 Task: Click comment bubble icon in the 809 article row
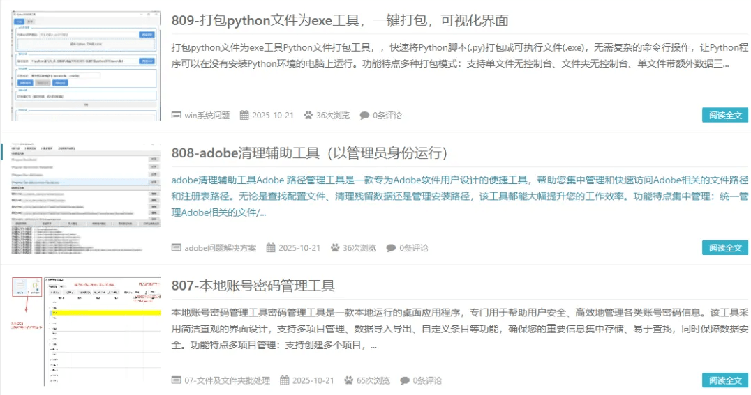point(364,115)
